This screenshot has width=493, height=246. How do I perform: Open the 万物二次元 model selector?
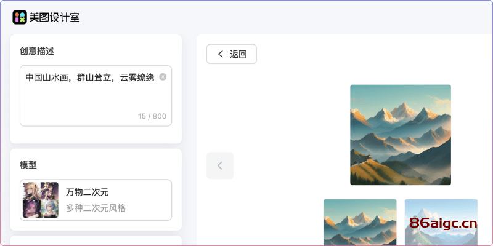click(96, 200)
